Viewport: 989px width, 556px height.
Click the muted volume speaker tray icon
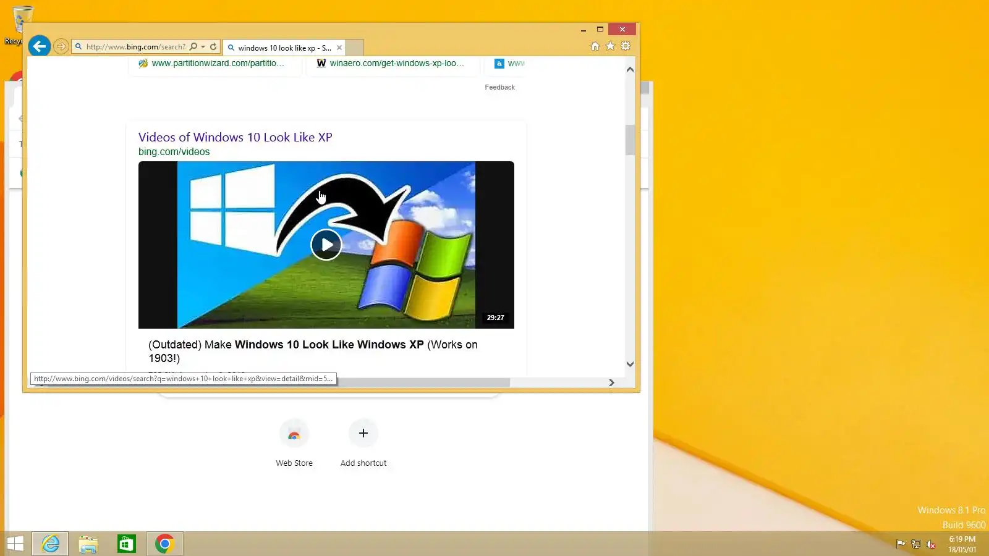[931, 544]
